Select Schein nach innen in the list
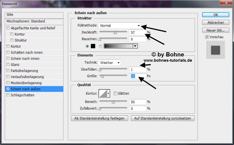Image resolution: width=234 pixels, height=145 pixels. coord(25,59)
